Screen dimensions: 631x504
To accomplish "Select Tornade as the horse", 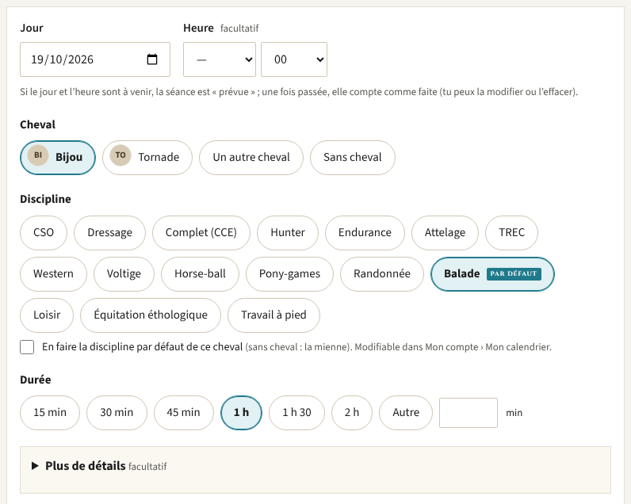I will 147,158.
